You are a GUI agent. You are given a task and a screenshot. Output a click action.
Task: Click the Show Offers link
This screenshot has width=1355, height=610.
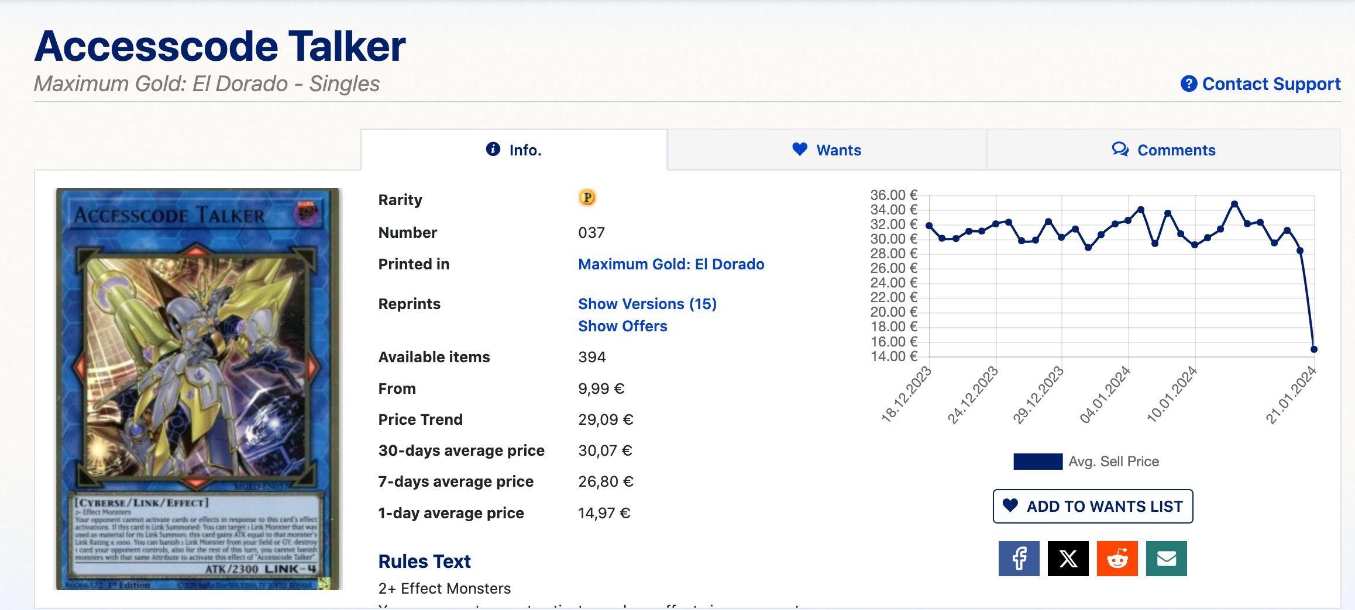(x=623, y=326)
